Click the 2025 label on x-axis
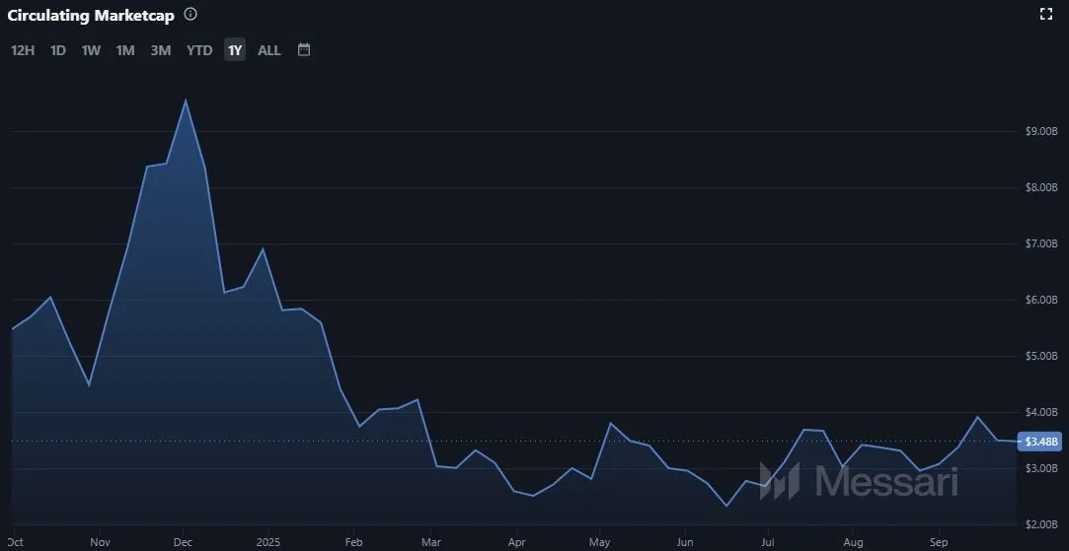Viewport: 1069px width, 551px height. (x=268, y=542)
